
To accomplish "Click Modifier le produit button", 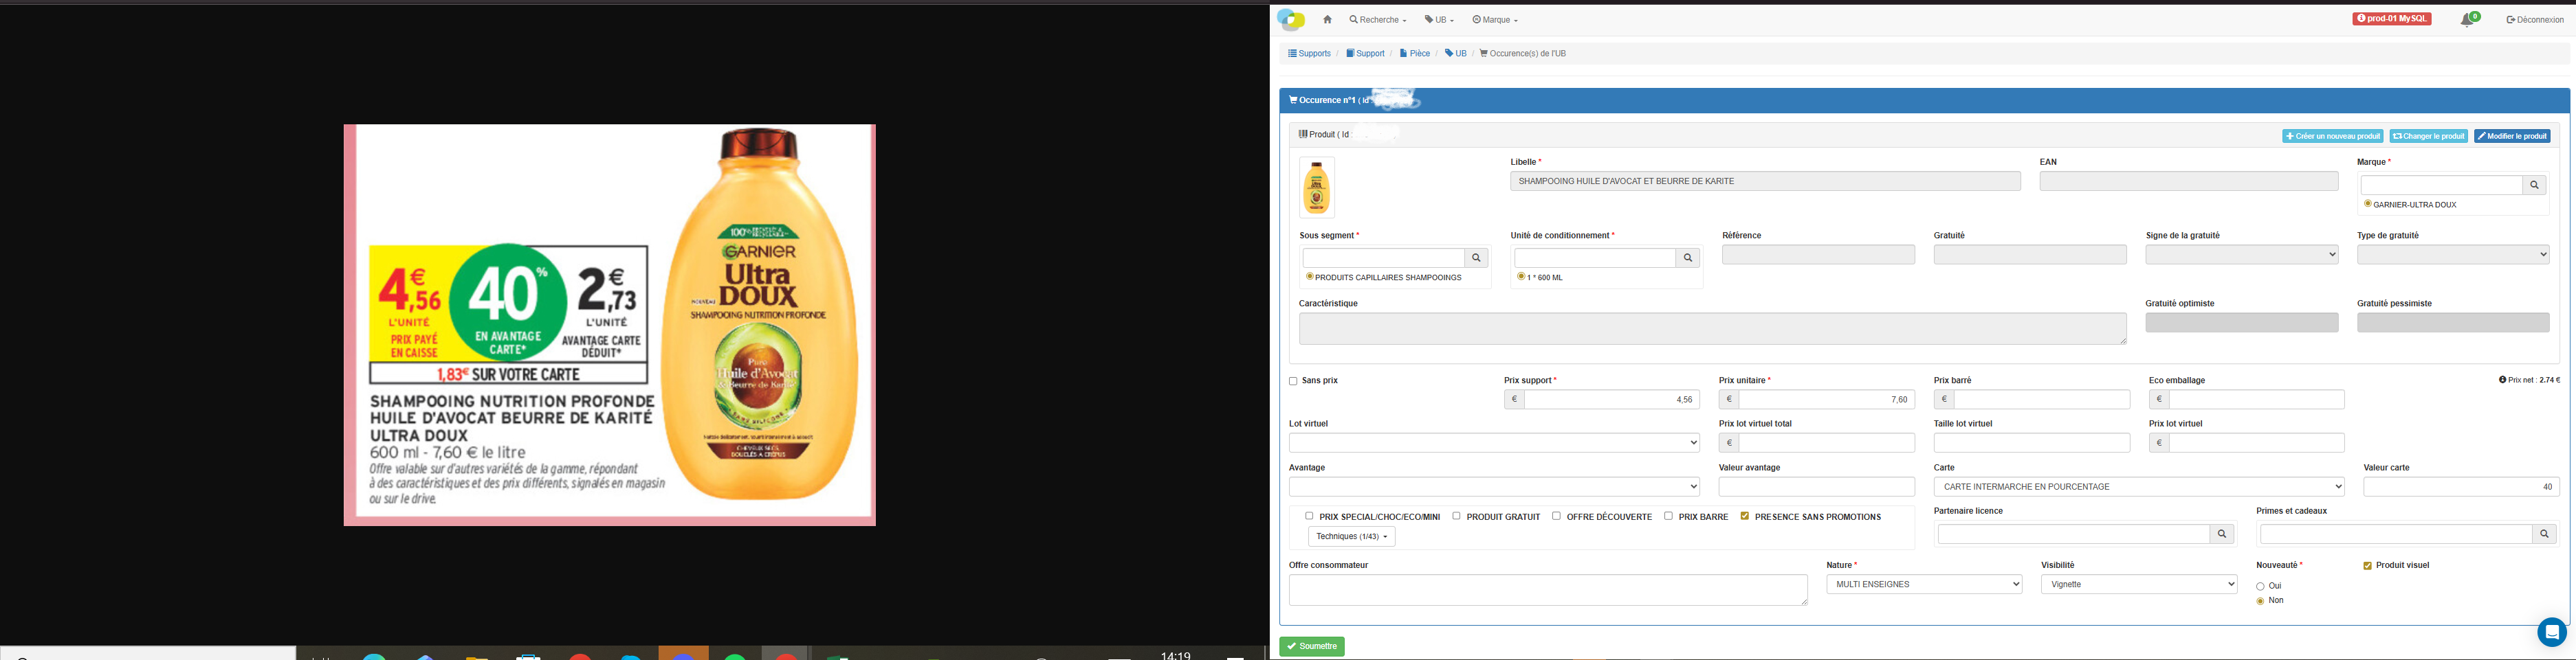I will pyautogui.click(x=2511, y=137).
